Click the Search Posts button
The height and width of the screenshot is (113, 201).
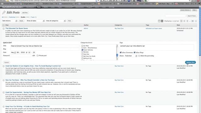click(192, 16)
